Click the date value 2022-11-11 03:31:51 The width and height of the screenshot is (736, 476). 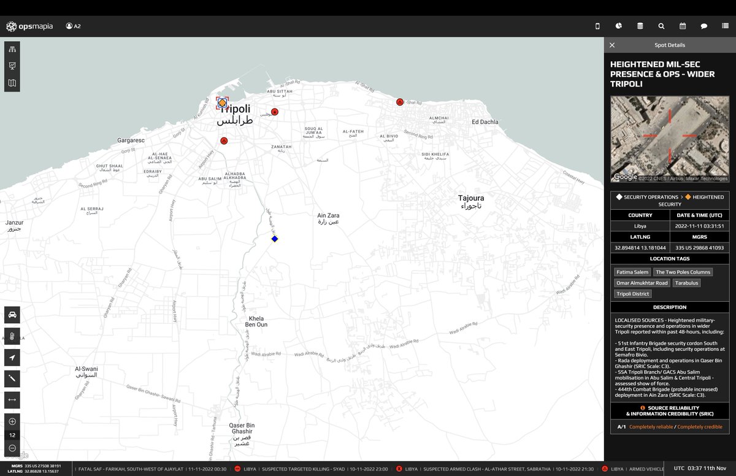point(700,226)
